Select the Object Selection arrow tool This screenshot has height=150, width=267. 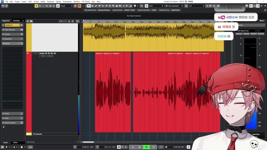point(89,6)
